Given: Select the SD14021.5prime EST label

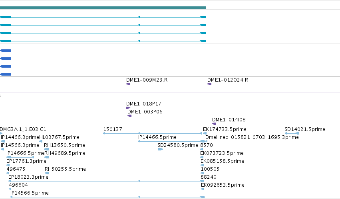Looking at the screenshot, I should (x=305, y=129).
